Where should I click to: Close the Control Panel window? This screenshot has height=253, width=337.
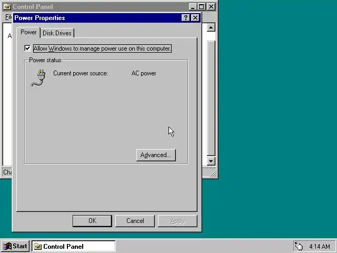211,7
